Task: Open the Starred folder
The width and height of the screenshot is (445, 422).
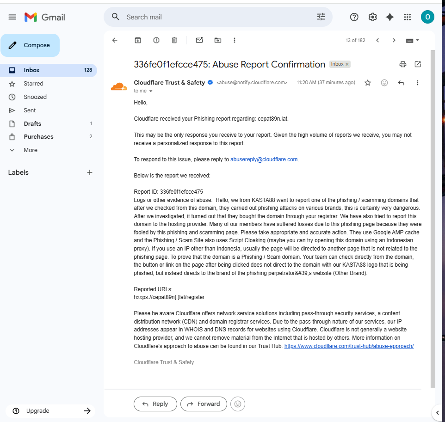Action: point(49,83)
